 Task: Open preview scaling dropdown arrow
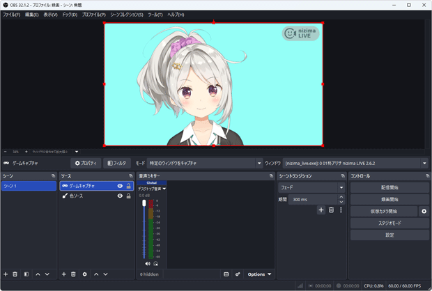pos(77,152)
